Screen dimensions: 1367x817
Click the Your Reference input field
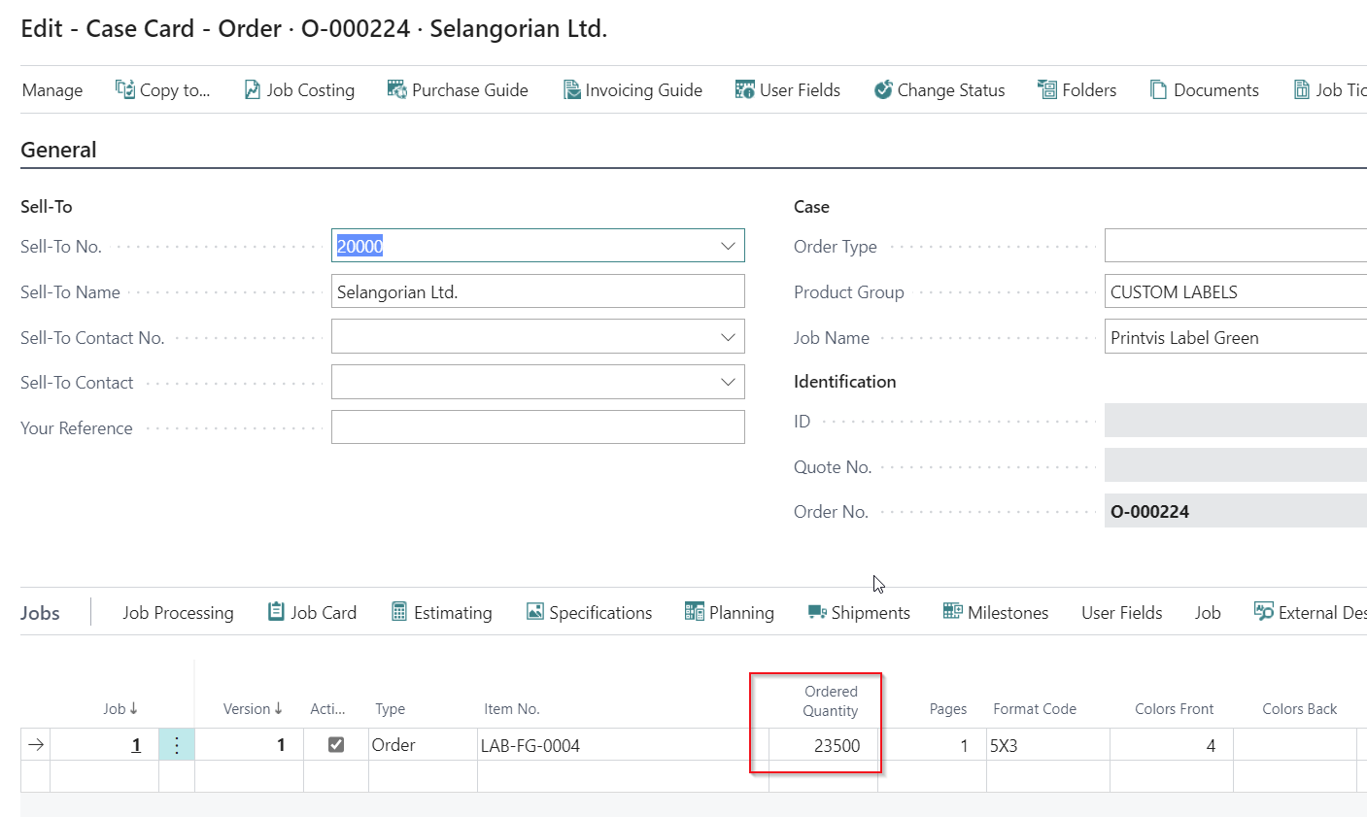click(538, 427)
